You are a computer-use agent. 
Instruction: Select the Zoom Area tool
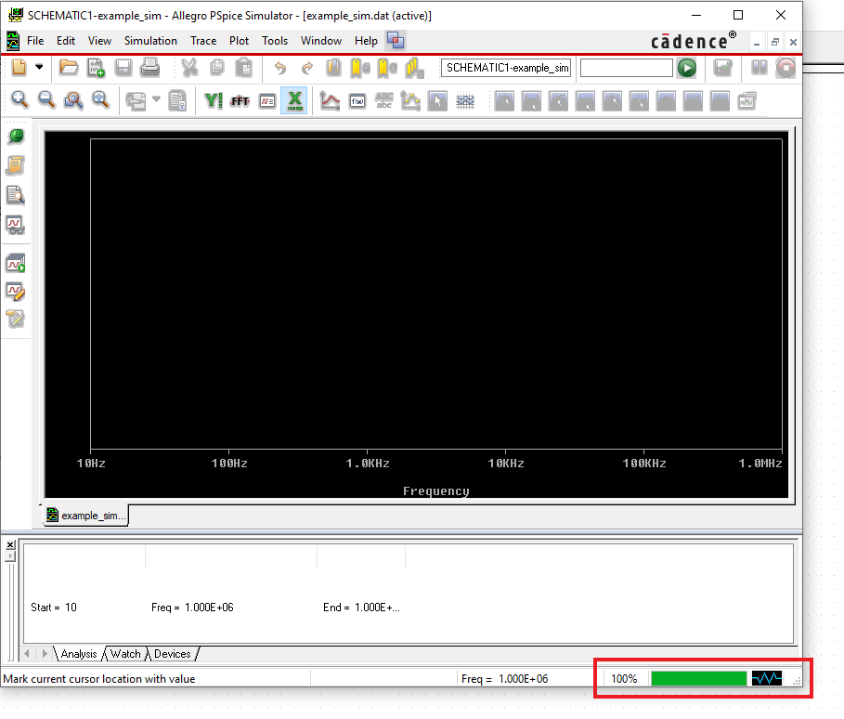pyautogui.click(x=73, y=100)
